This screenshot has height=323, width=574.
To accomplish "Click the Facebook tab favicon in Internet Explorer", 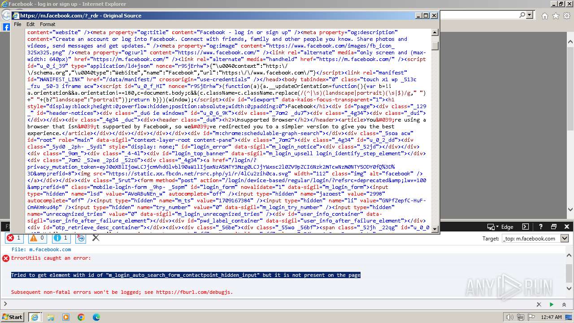I will [6, 27].
